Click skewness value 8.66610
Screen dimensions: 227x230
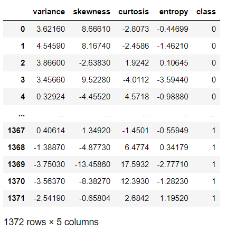coord(96,29)
